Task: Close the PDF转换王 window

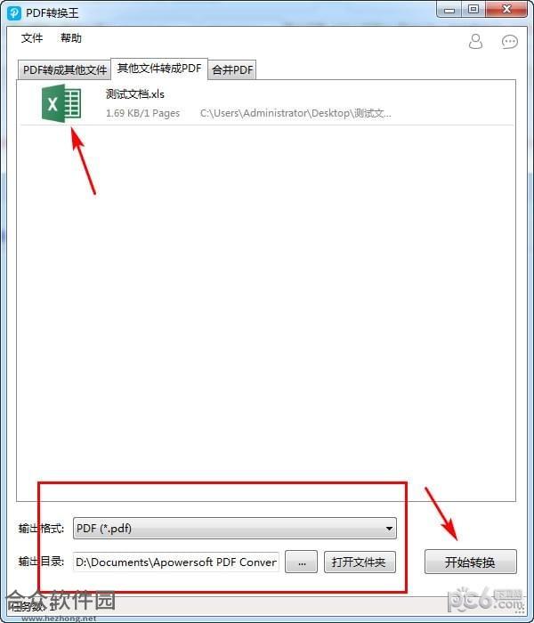Action: click(506, 10)
